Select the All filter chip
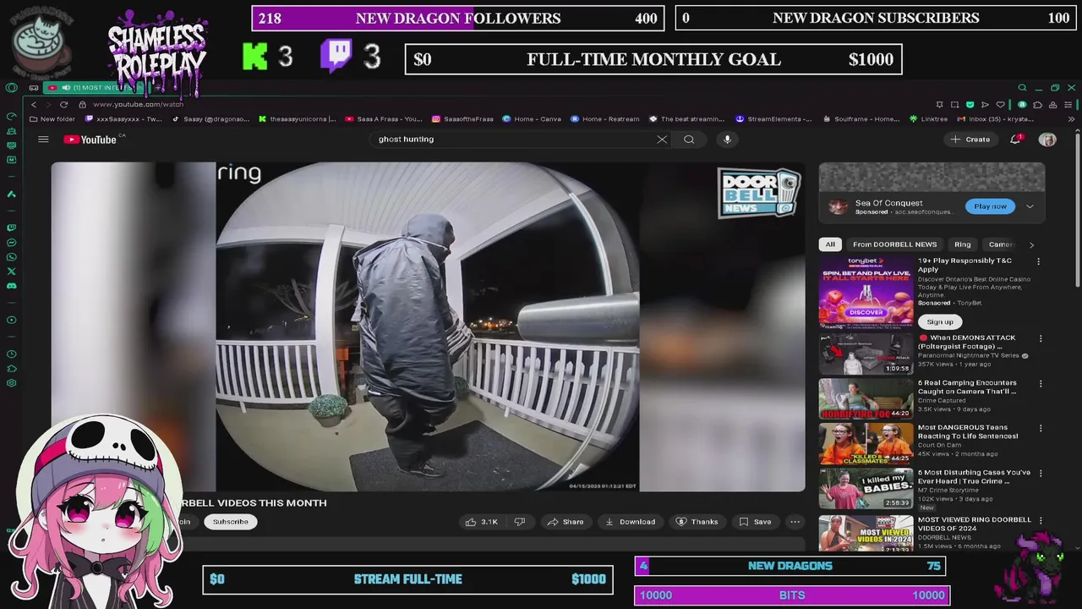This screenshot has width=1082, height=609. (830, 244)
